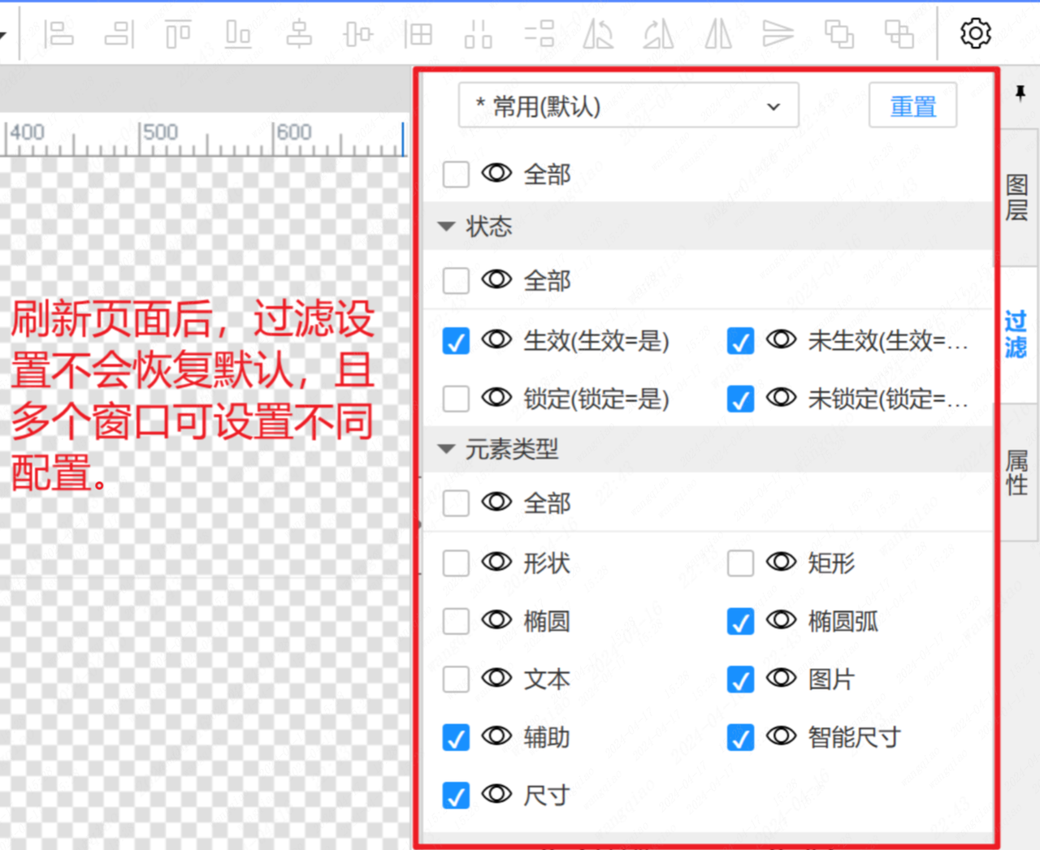Check the 椭圆 checkbox
This screenshot has height=850, width=1040.
pyautogui.click(x=456, y=621)
